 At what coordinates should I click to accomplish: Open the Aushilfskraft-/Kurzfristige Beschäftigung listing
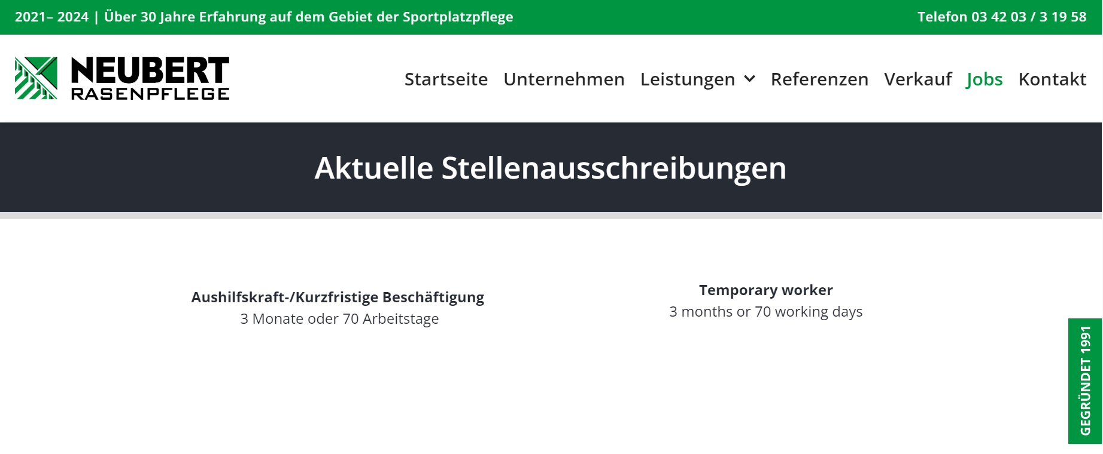click(x=338, y=297)
